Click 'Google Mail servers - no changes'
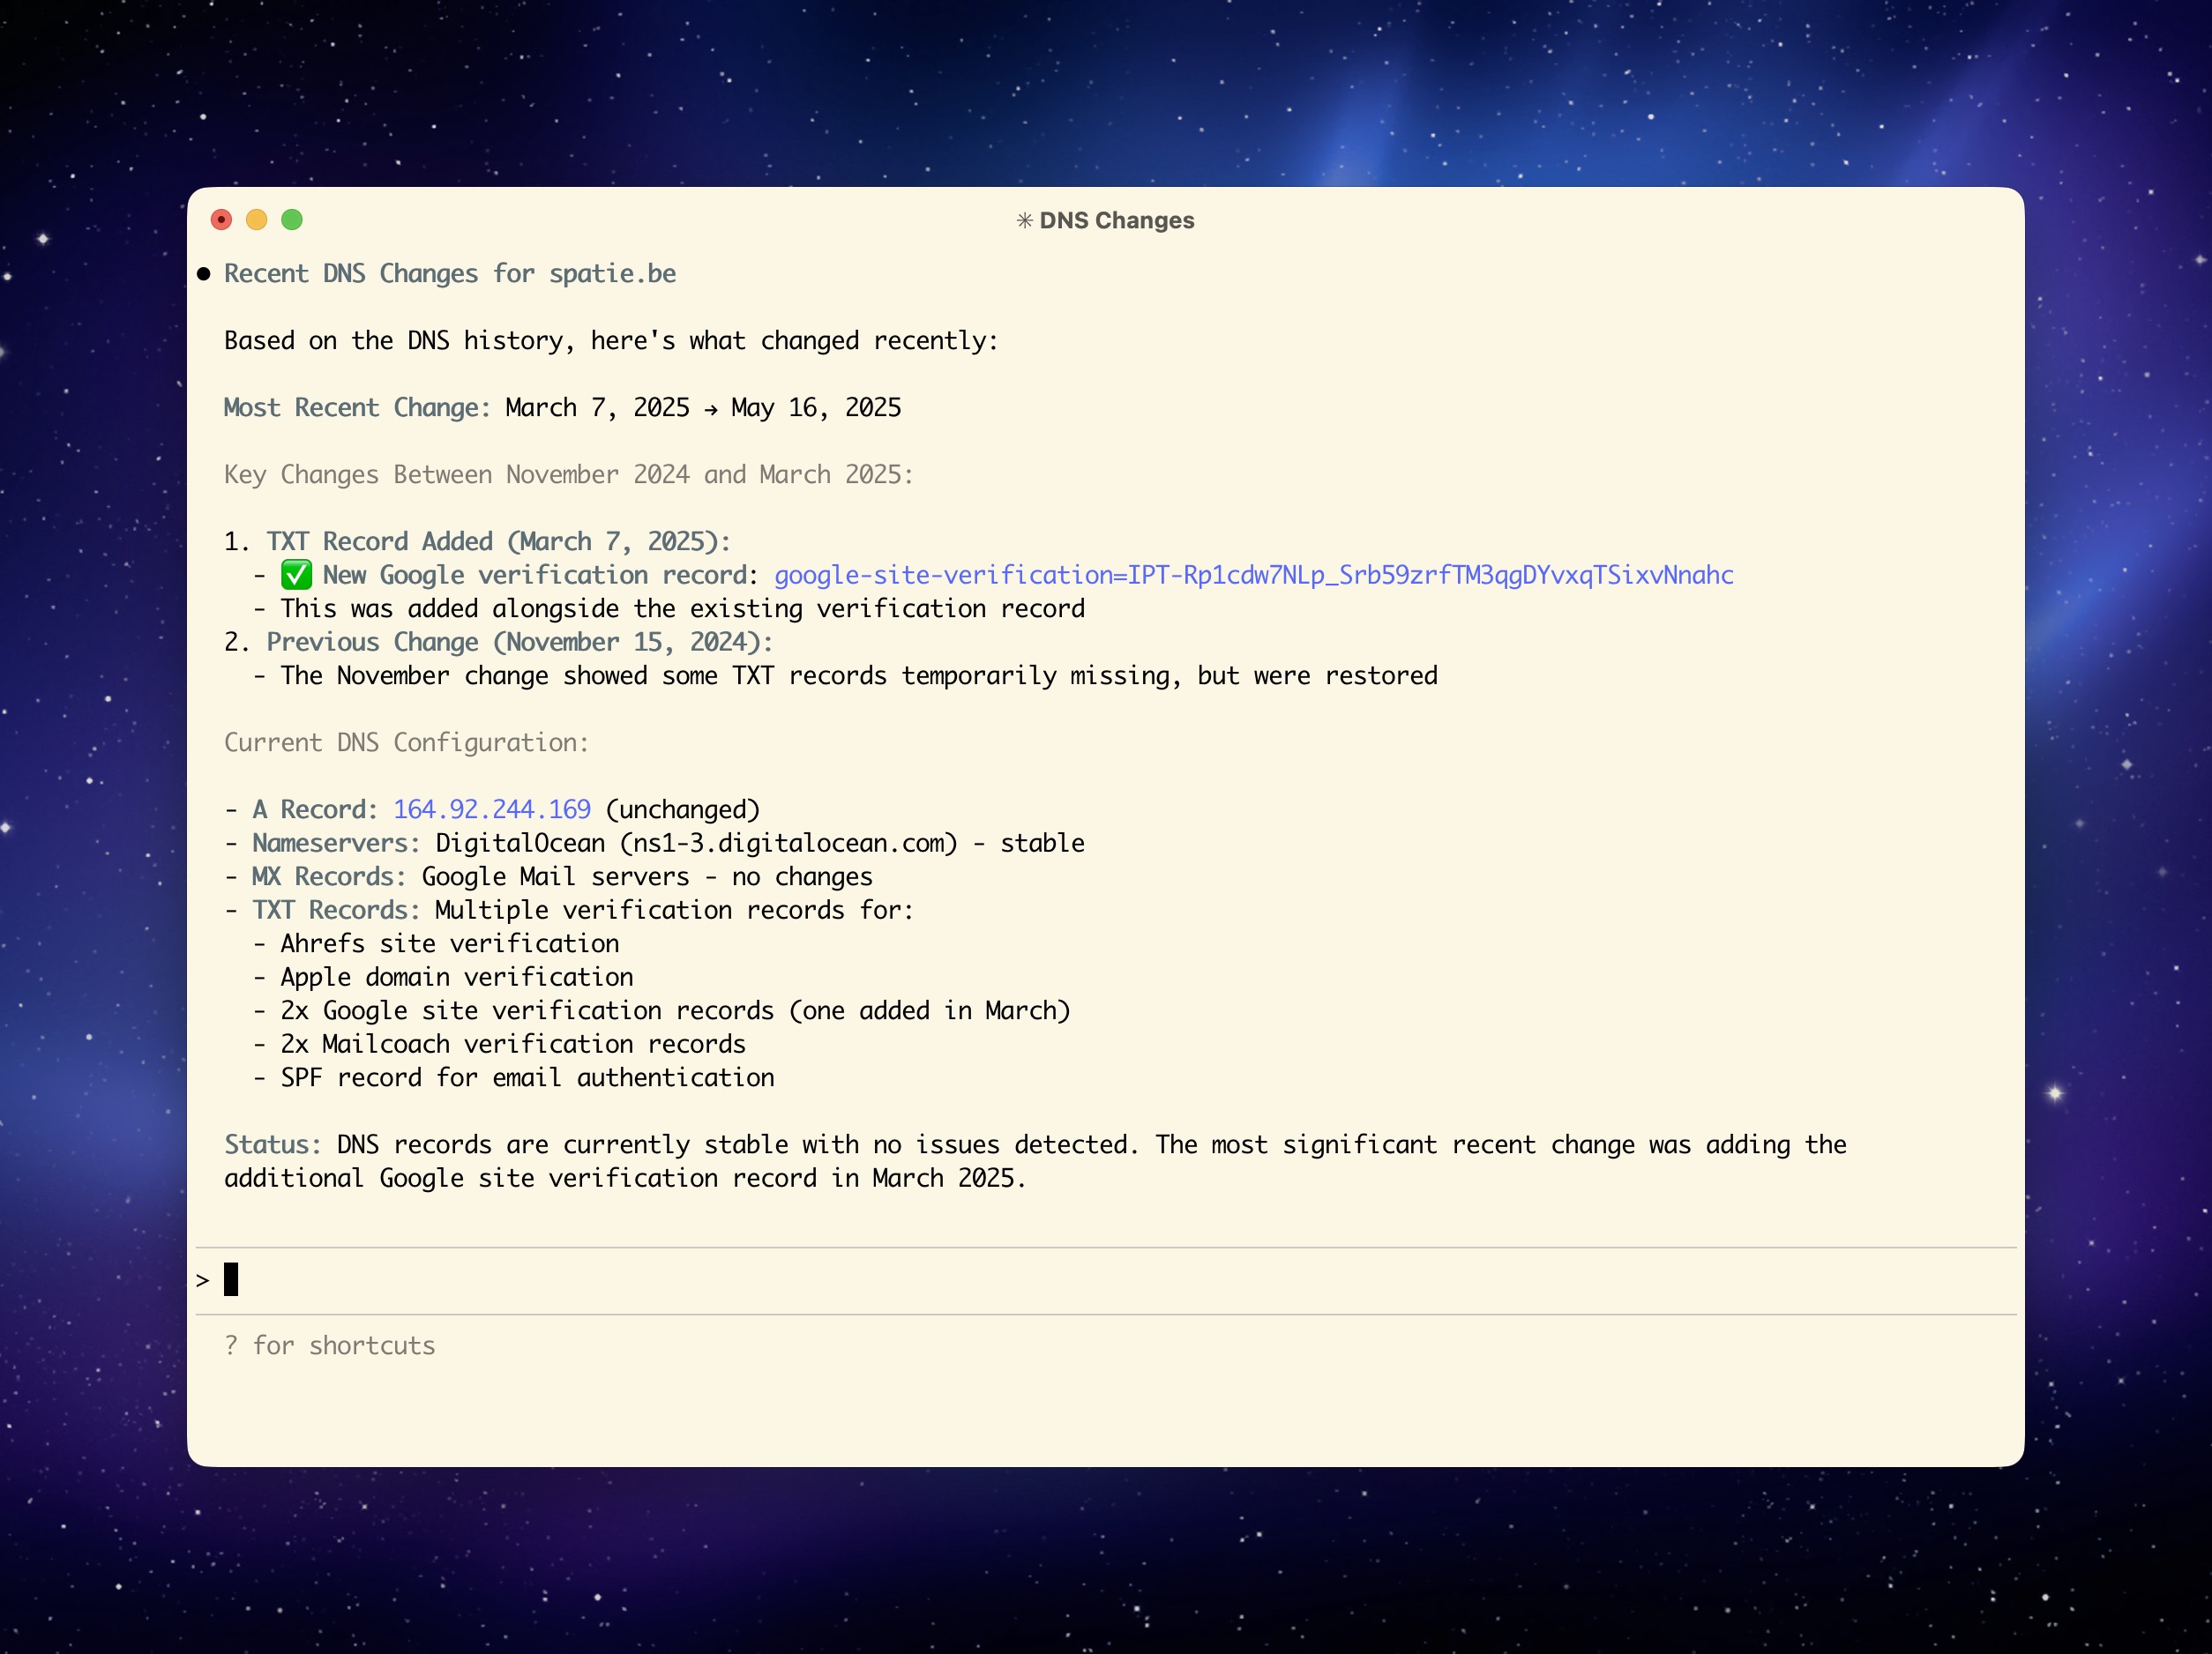Image resolution: width=2212 pixels, height=1654 pixels. (647, 876)
